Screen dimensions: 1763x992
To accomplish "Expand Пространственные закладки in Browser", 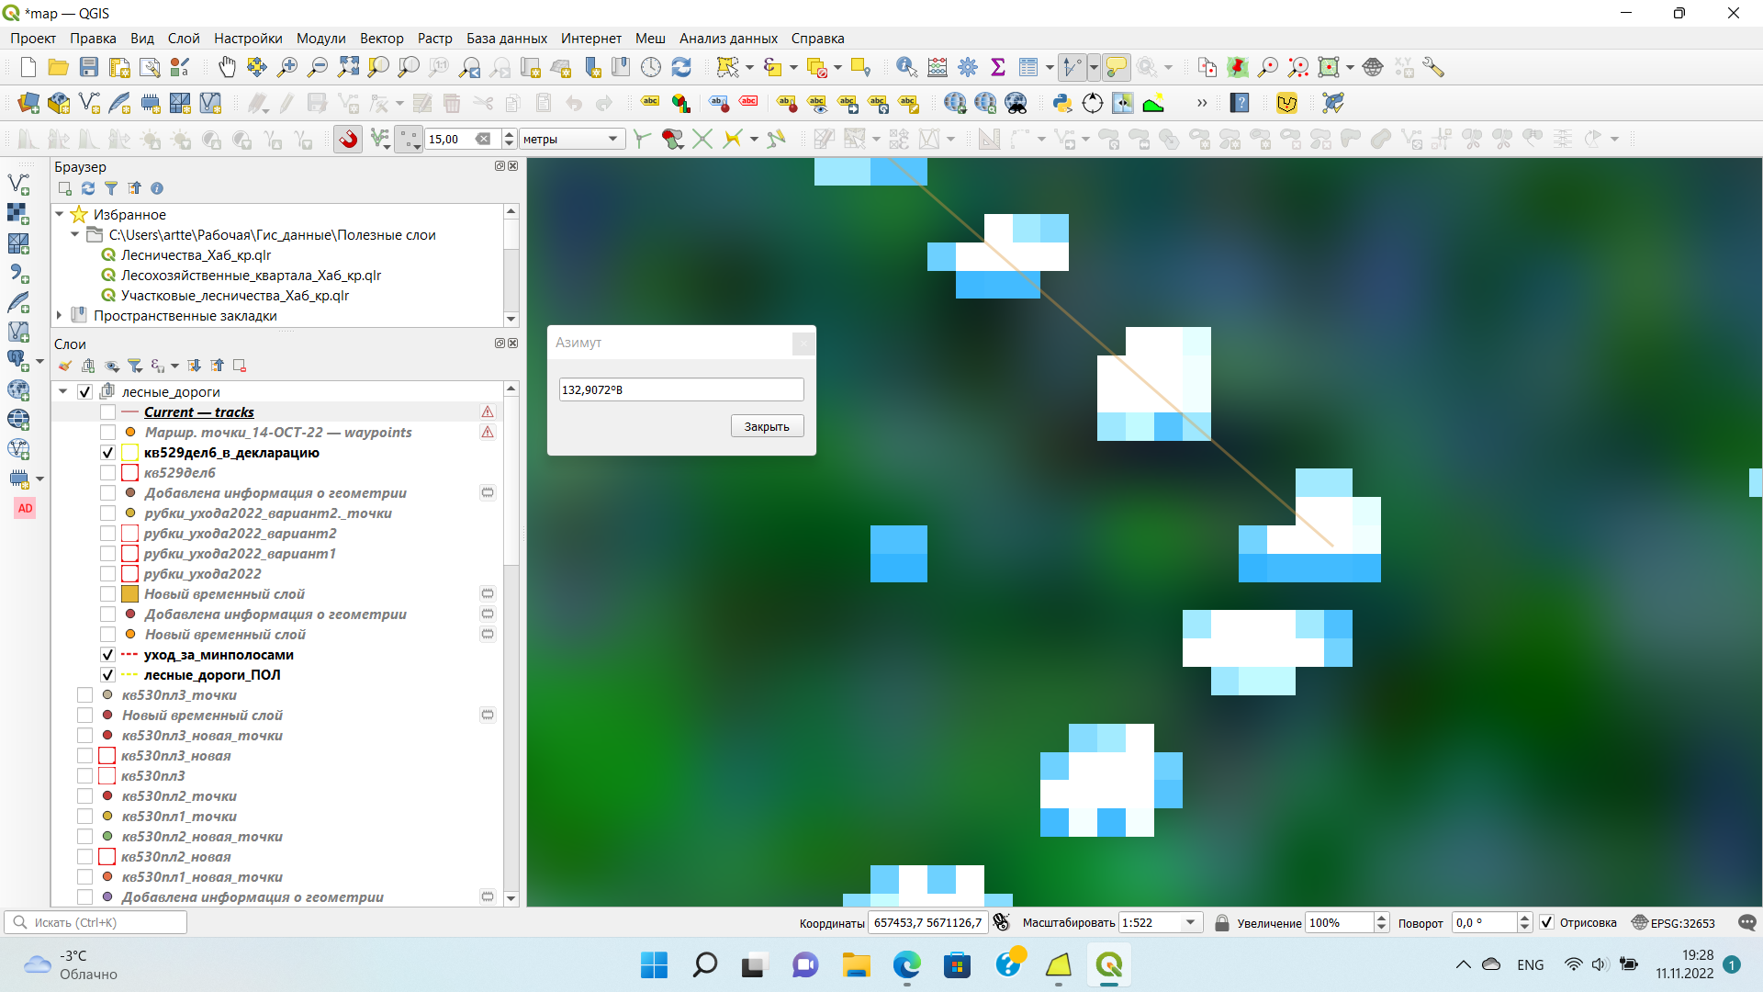I will [60, 316].
